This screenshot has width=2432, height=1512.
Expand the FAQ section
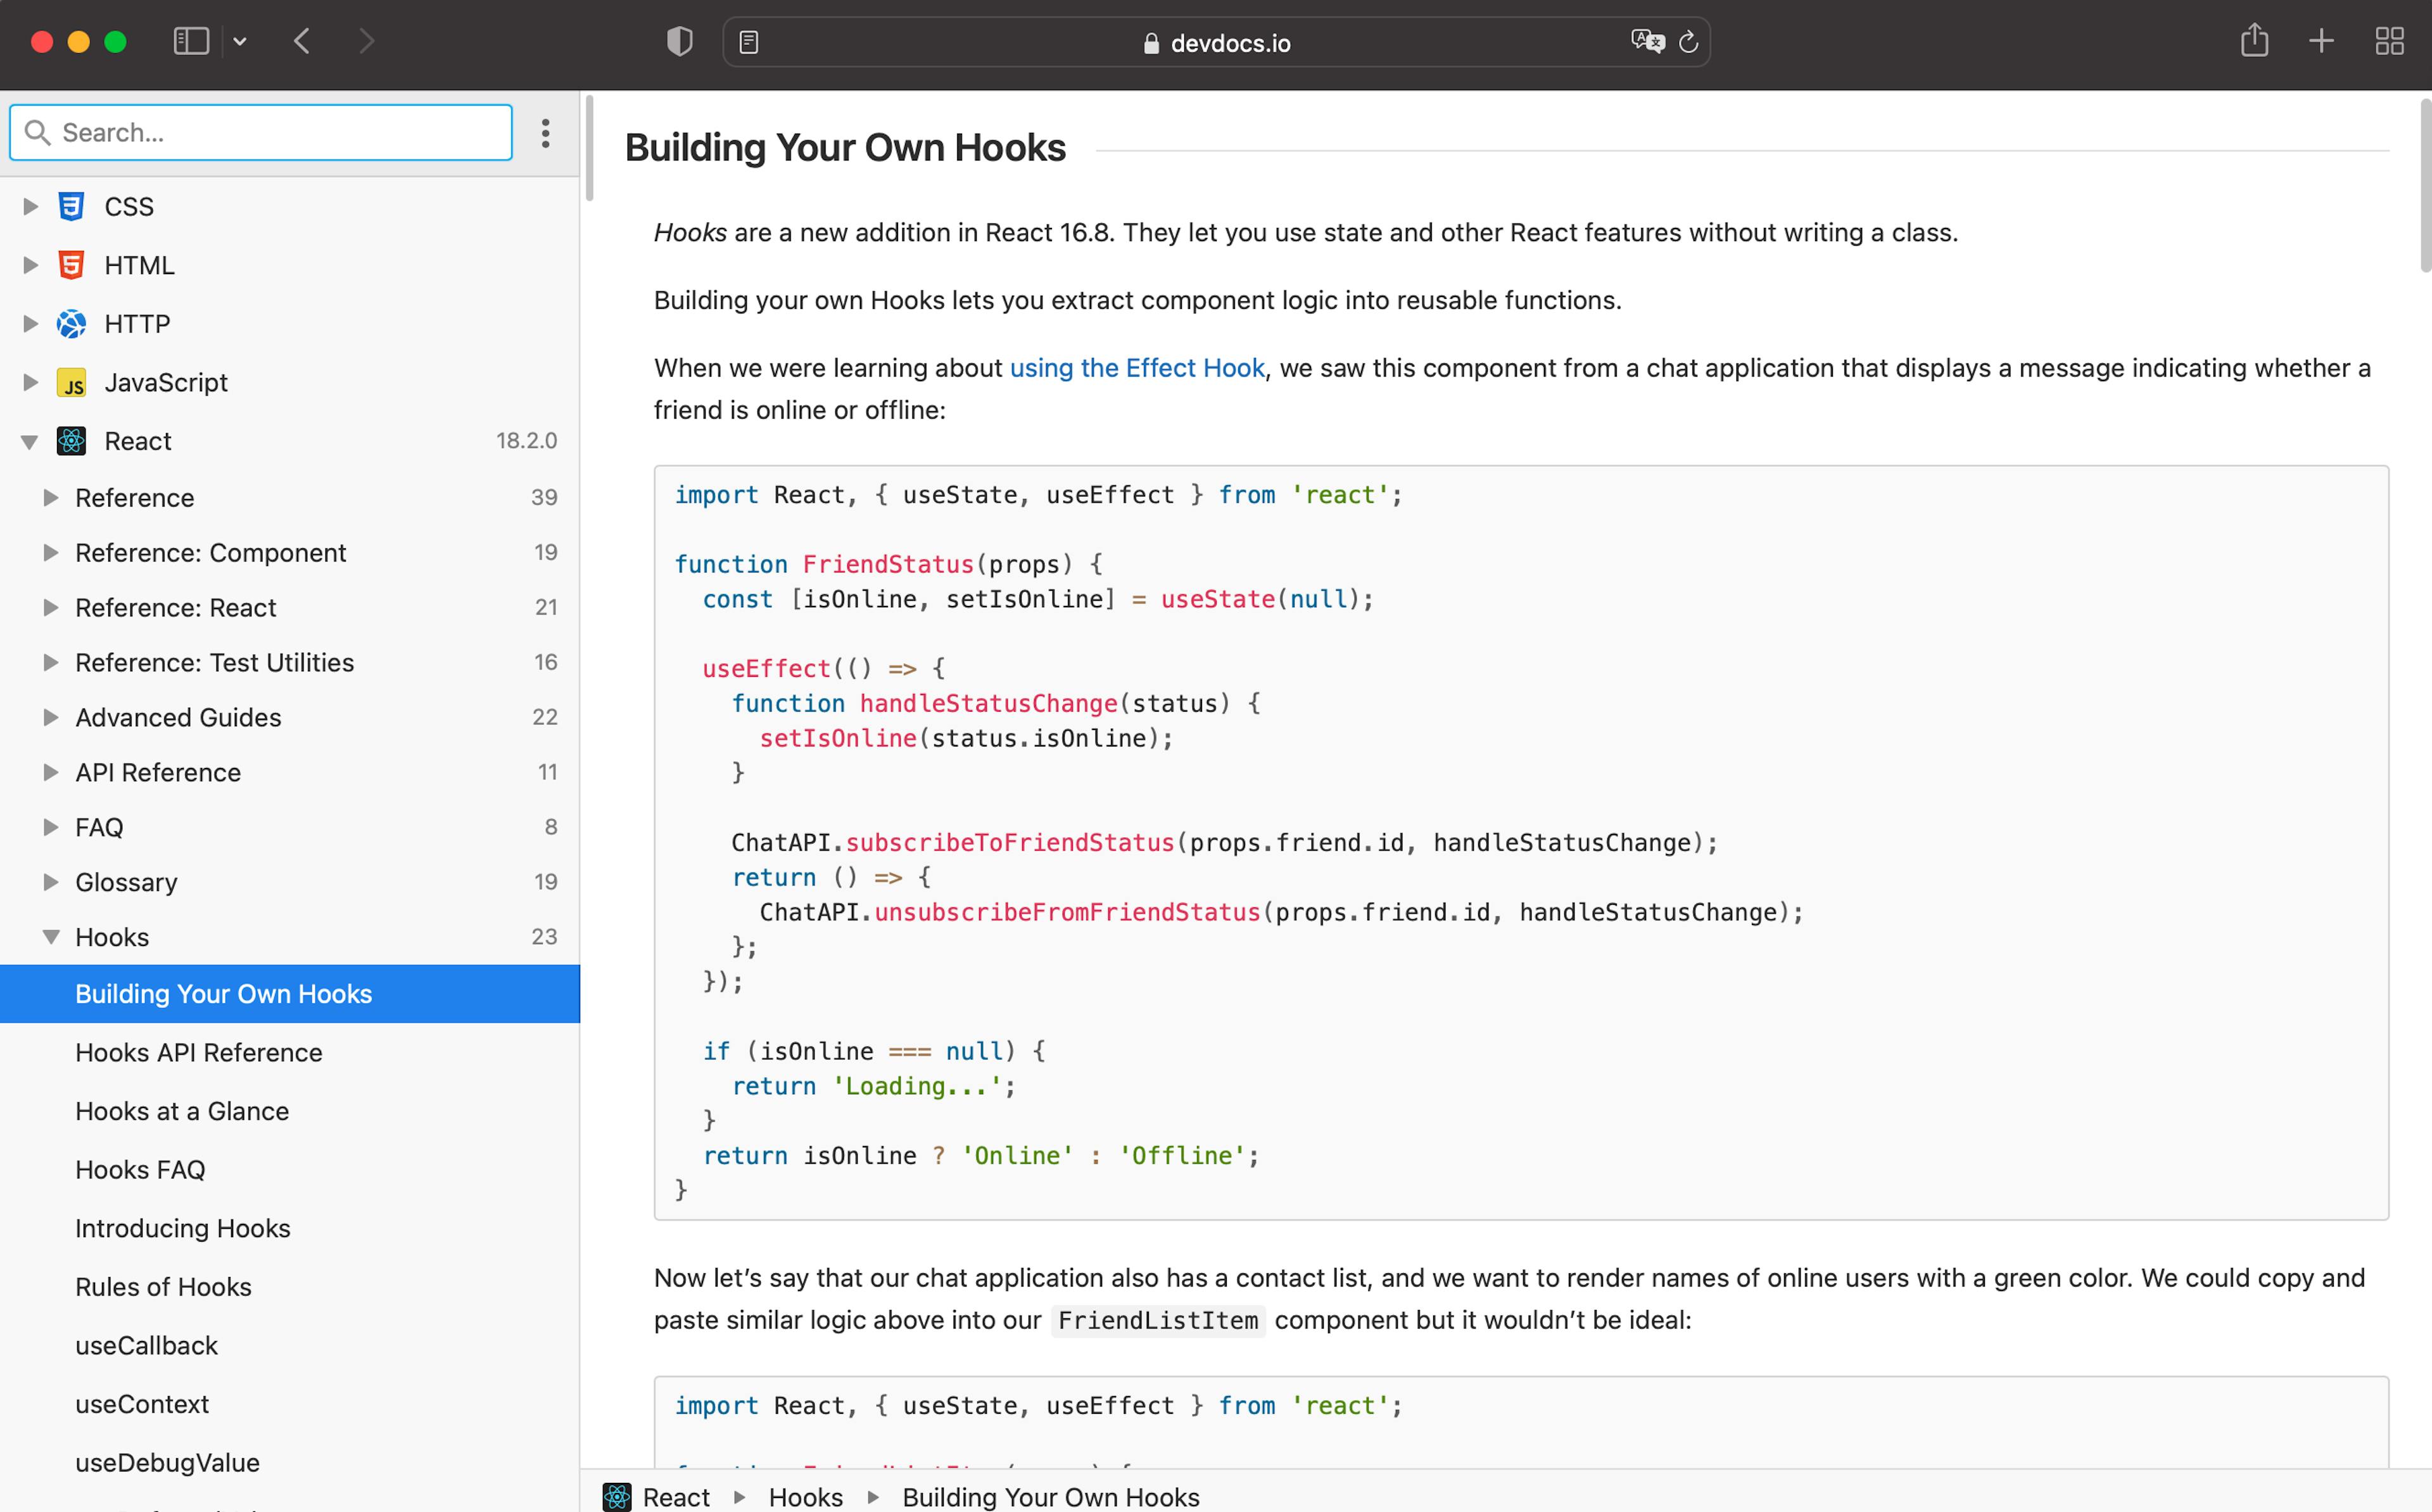50,827
